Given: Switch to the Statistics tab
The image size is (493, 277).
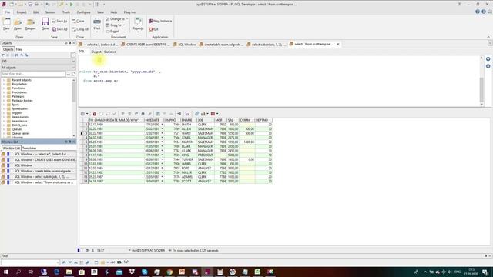Looking at the screenshot, I should click(x=110, y=52).
